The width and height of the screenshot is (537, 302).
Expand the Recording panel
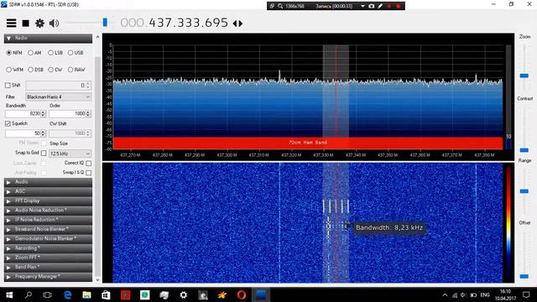[48, 248]
